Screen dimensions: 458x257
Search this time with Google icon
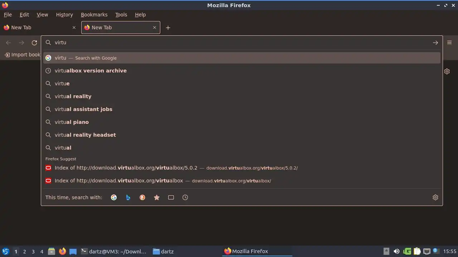114,197
